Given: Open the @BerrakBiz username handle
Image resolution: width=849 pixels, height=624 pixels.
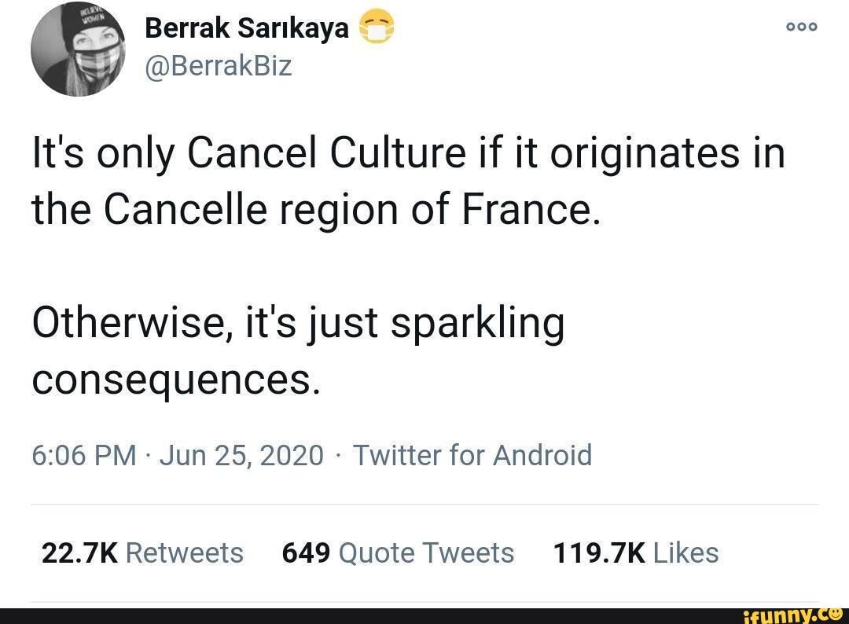Looking at the screenshot, I should [x=218, y=66].
